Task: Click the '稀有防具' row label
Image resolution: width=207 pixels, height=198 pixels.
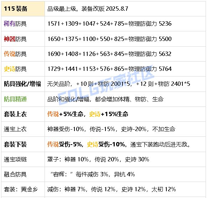Action: pyautogui.click(x=15, y=24)
